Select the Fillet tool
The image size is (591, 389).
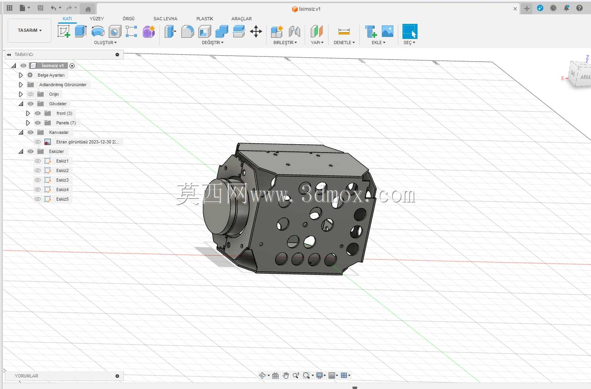click(187, 31)
